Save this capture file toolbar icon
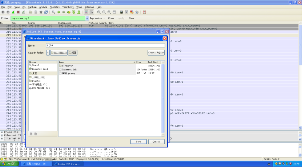Viewport: 302px width, 167px height. tap(36, 12)
